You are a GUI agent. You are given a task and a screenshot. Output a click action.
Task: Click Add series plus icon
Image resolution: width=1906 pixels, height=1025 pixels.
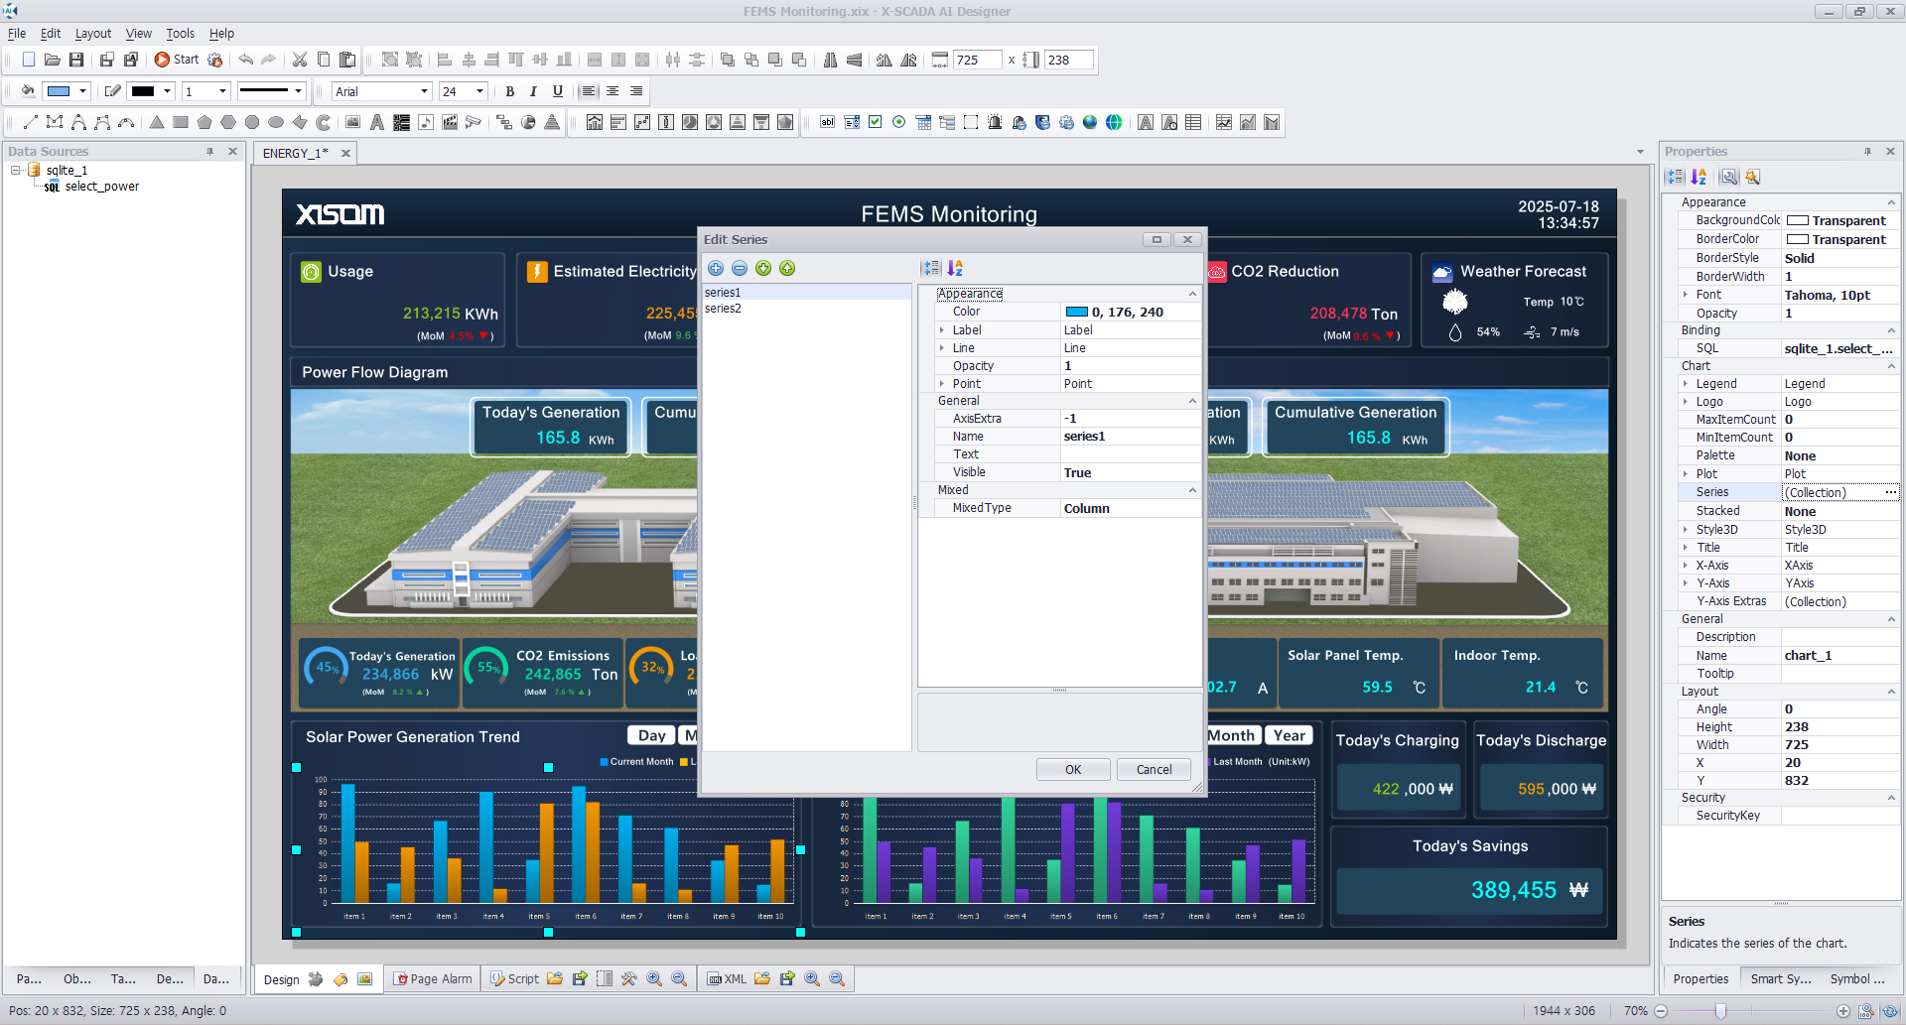(x=716, y=268)
